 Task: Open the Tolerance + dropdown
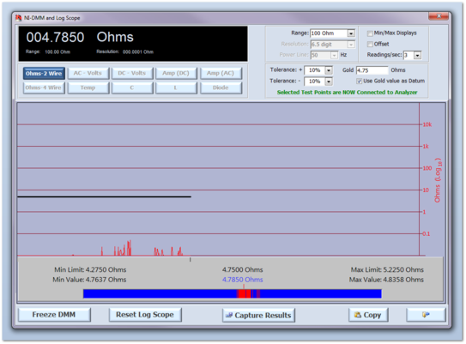tap(329, 70)
